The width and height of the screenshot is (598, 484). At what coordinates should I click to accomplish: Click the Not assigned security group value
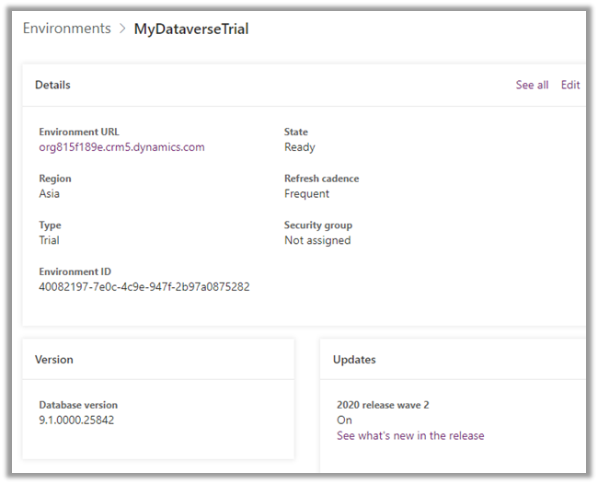point(317,240)
